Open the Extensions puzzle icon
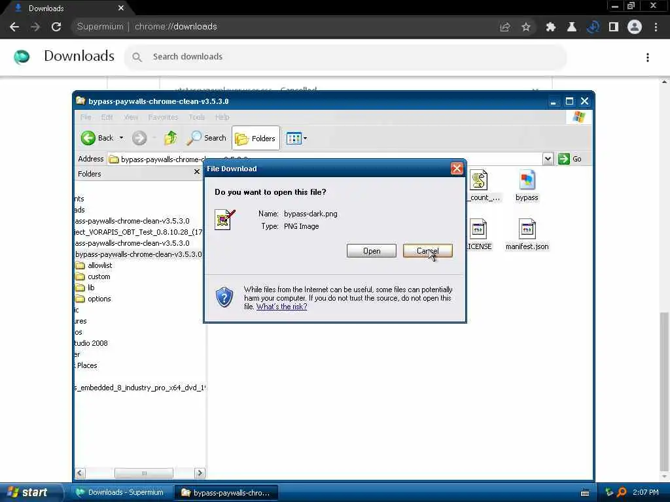Screen dimensions: 670x502 [x=551, y=27]
